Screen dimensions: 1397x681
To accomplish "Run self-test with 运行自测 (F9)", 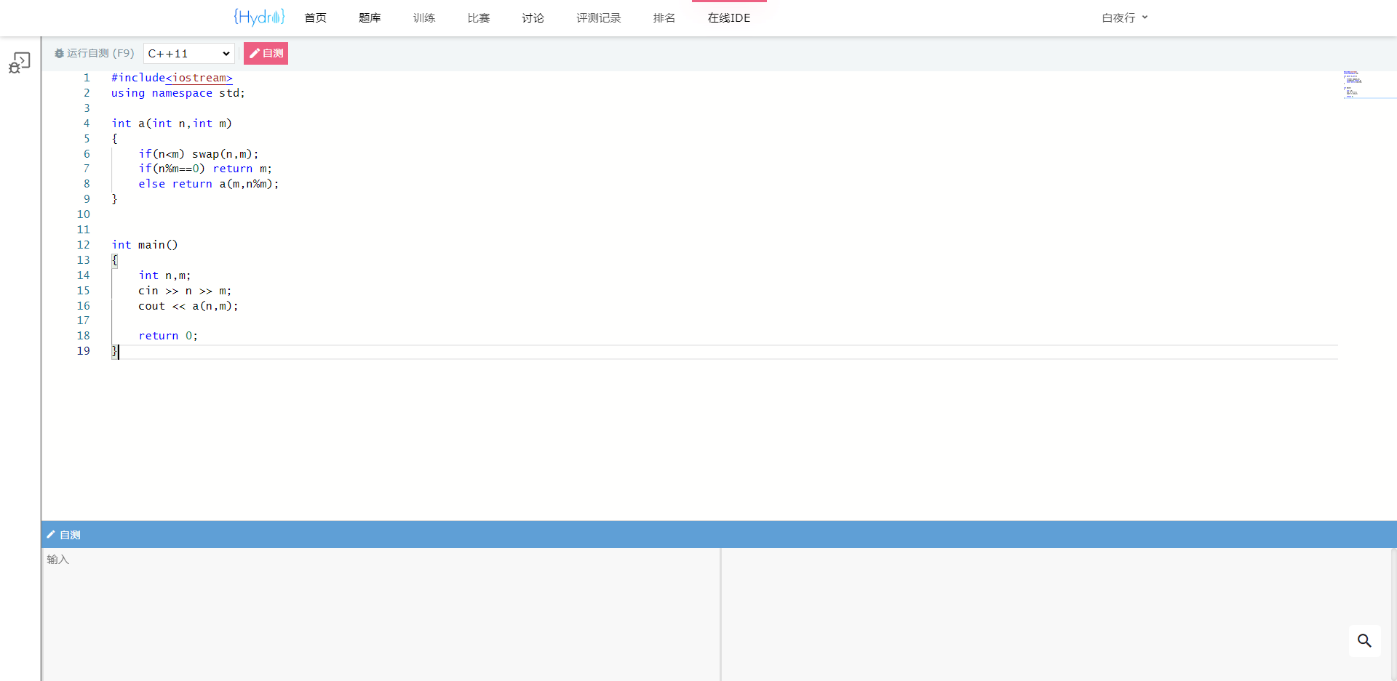I will tap(95, 53).
